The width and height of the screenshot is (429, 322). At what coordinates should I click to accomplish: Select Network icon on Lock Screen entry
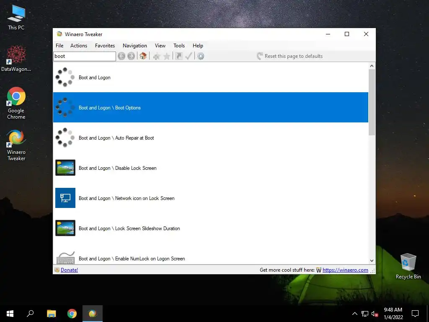tap(211, 198)
